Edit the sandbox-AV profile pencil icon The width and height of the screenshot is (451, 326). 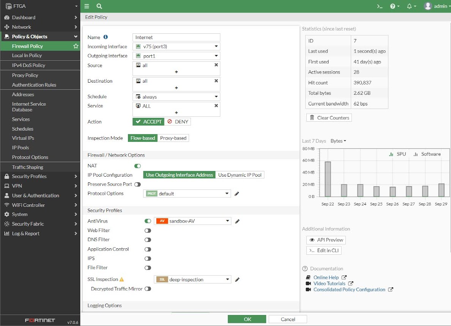237,221
